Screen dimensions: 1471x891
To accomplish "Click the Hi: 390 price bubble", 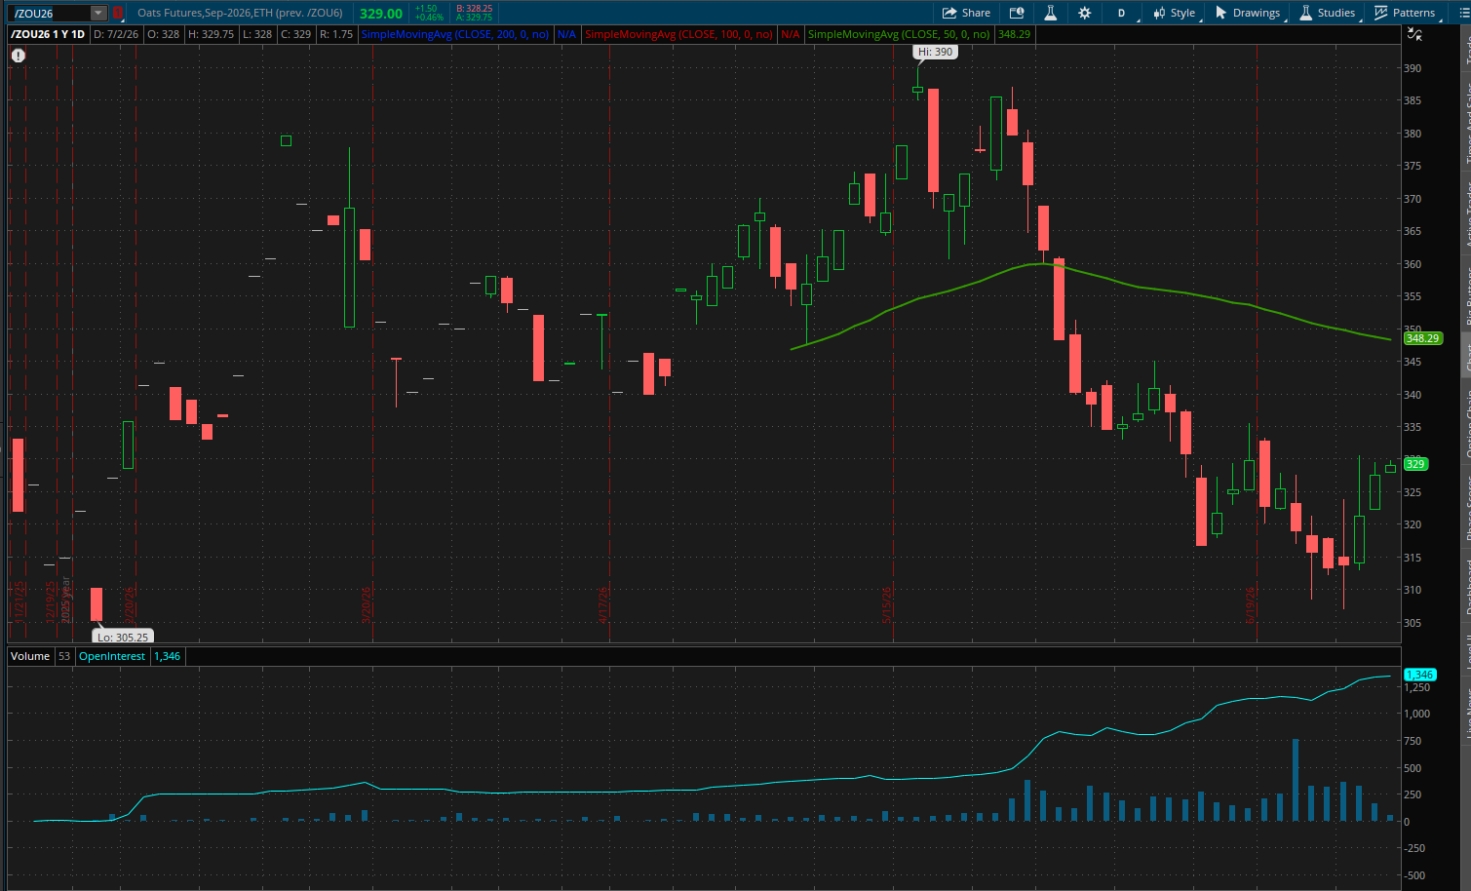I will [x=935, y=52].
